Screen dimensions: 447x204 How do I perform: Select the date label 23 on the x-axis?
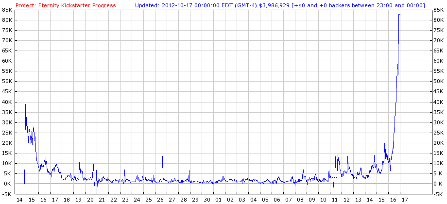[x=125, y=200]
